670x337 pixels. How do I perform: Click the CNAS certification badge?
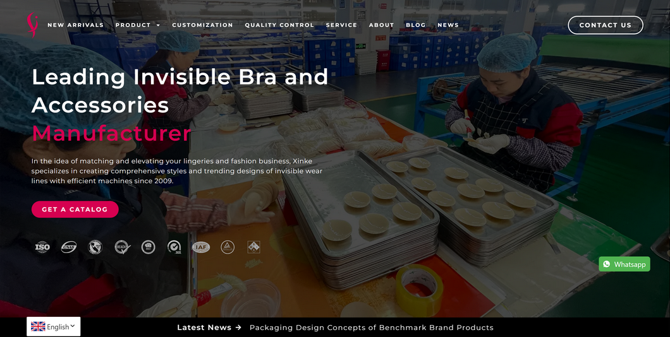click(x=69, y=247)
